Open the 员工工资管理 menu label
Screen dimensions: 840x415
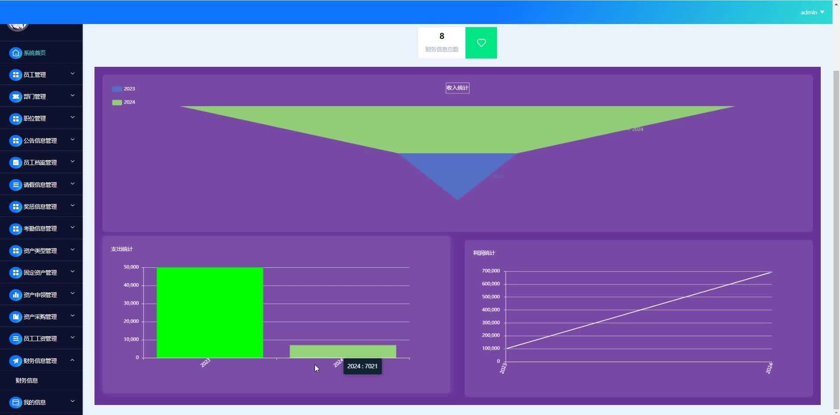point(40,339)
